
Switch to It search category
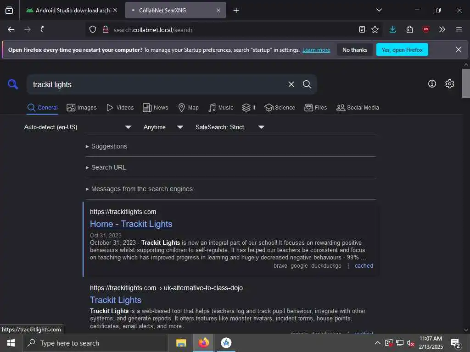[x=249, y=108]
